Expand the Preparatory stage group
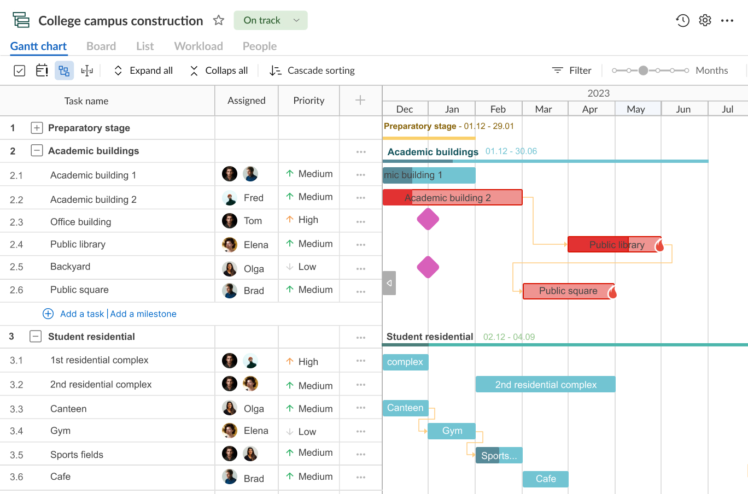The image size is (748, 494). 37,128
